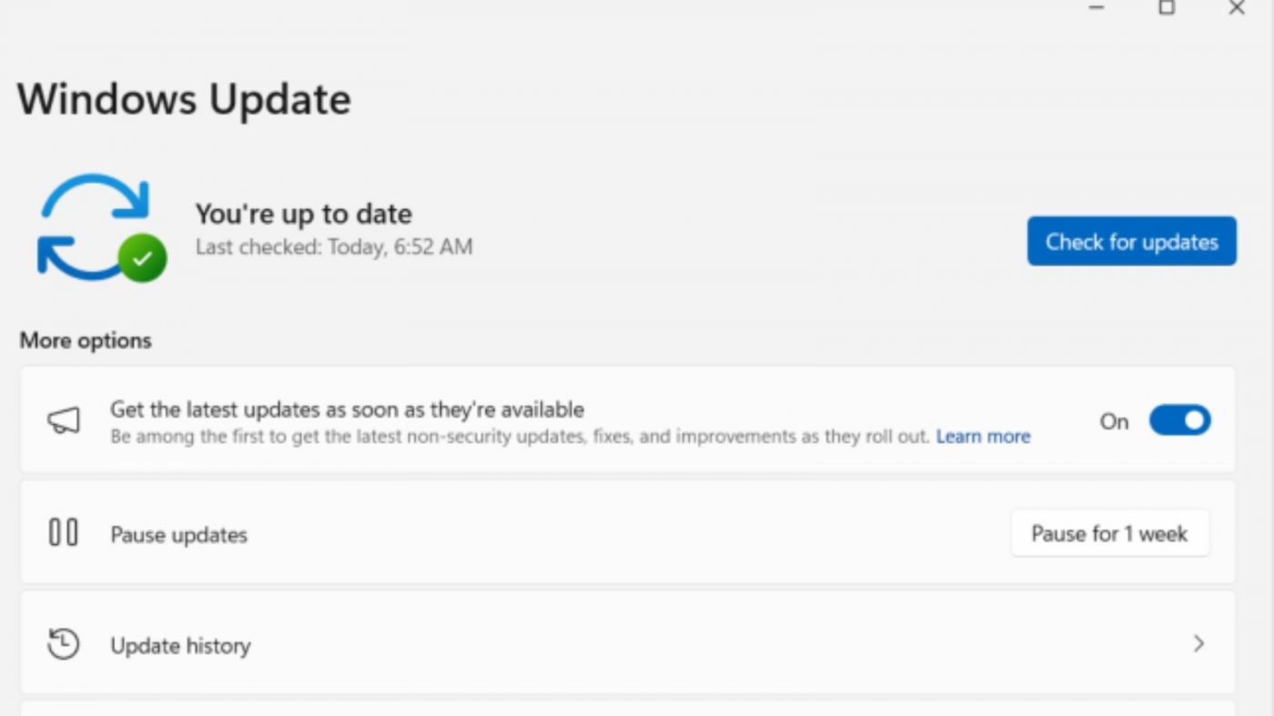Image resolution: width=1274 pixels, height=716 pixels.
Task: Maximize the Windows Update window
Action: click(x=1167, y=7)
